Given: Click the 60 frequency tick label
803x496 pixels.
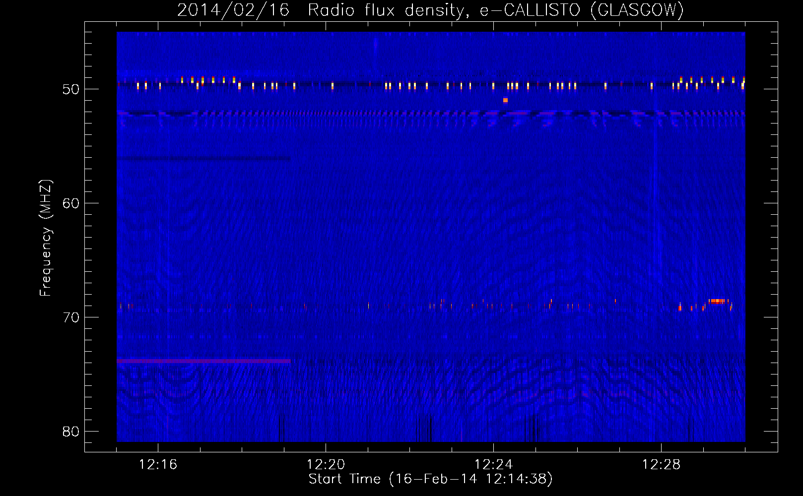Looking at the screenshot, I should pos(71,203).
